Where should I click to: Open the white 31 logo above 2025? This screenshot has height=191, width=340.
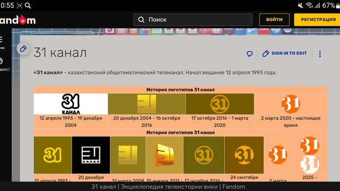tap(310, 164)
